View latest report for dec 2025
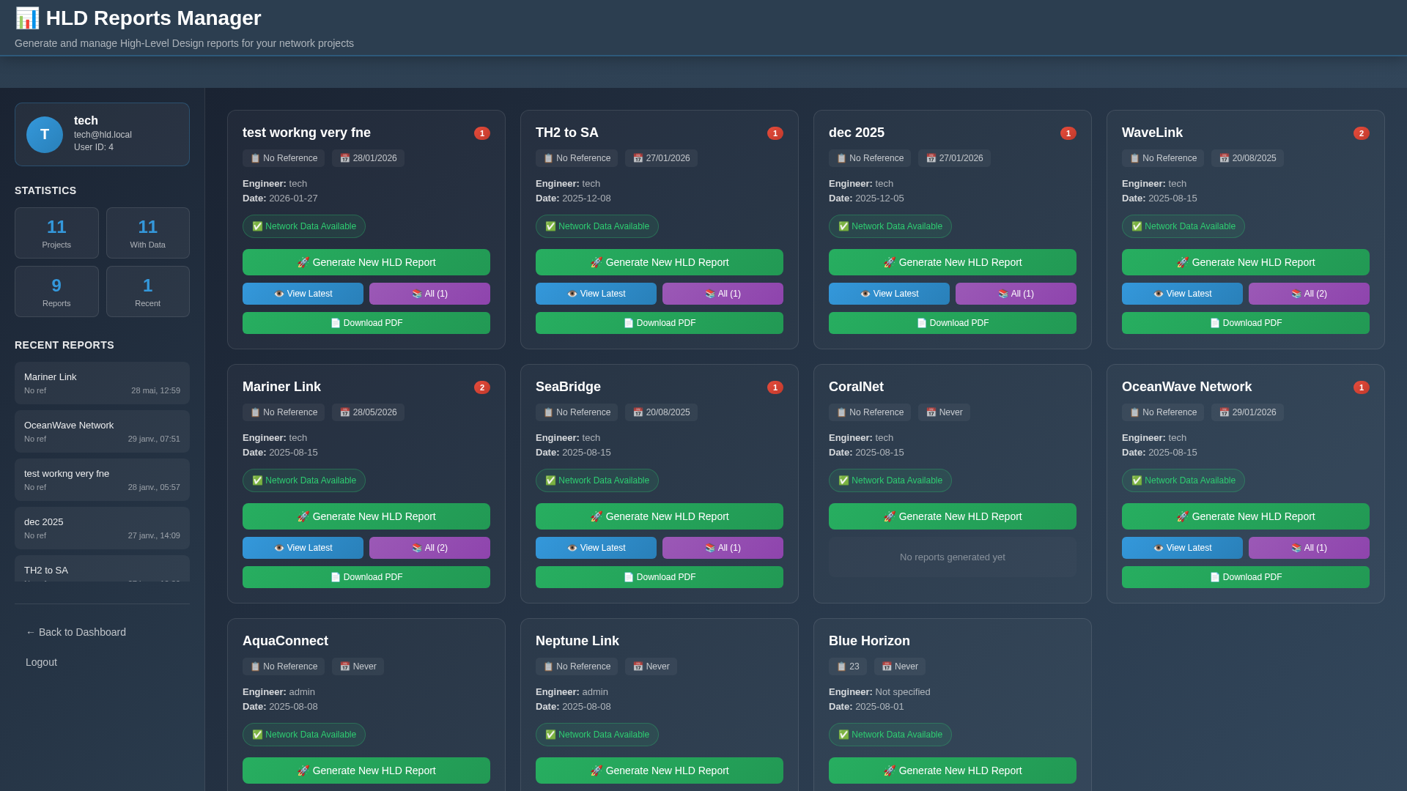 (x=889, y=294)
